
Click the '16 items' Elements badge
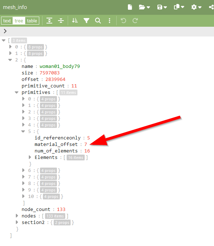point(76,157)
